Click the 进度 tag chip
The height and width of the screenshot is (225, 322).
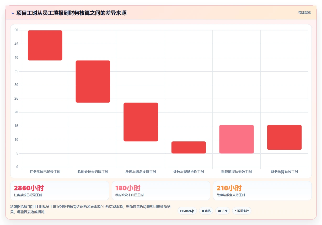point(223,211)
